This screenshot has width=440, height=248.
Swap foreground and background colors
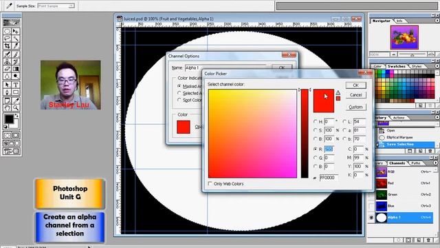click(x=16, y=116)
